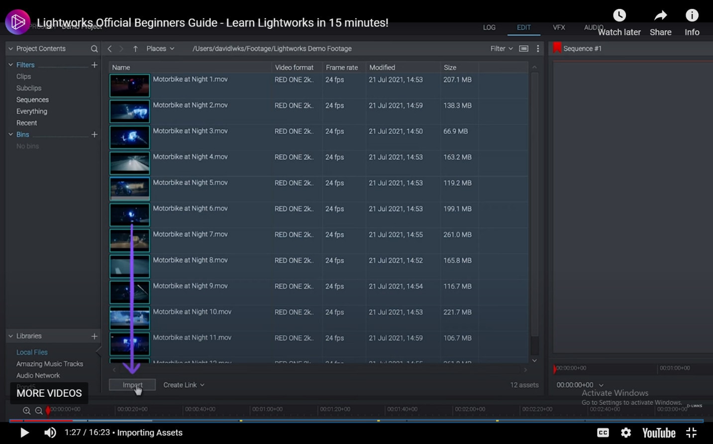The height and width of the screenshot is (444, 713).
Task: Switch to the EDIT tab
Action: tap(524, 28)
